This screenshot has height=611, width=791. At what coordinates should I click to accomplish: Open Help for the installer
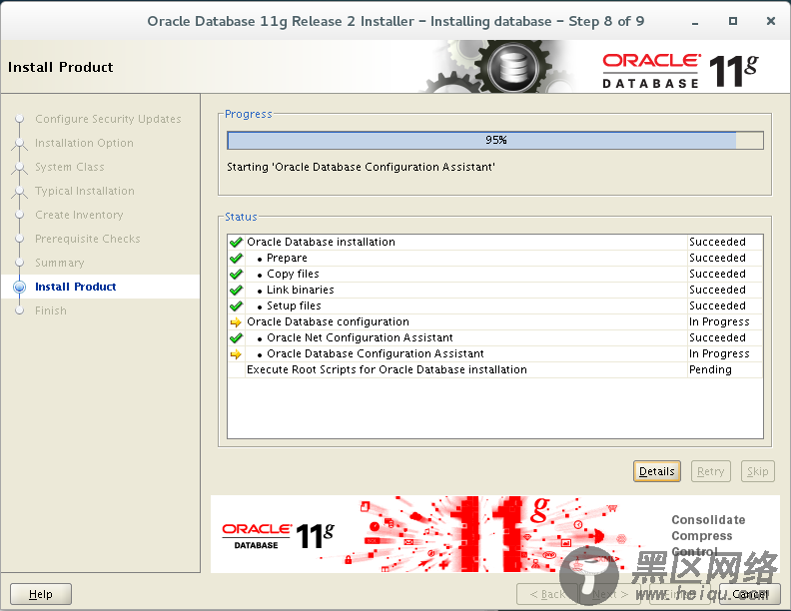(41, 594)
